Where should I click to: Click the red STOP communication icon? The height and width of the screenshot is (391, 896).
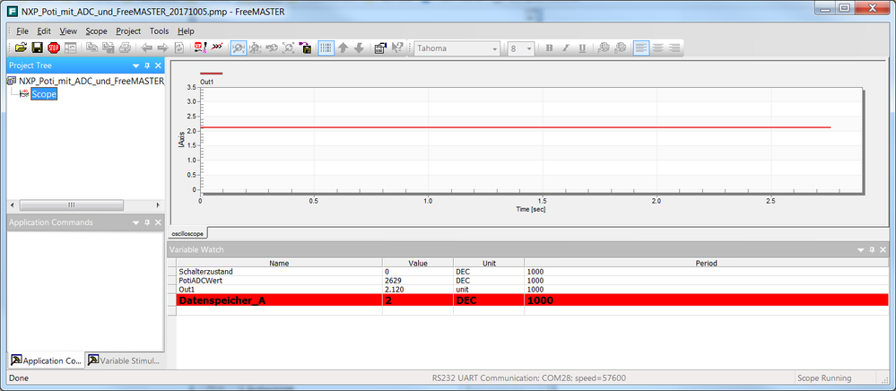point(54,48)
